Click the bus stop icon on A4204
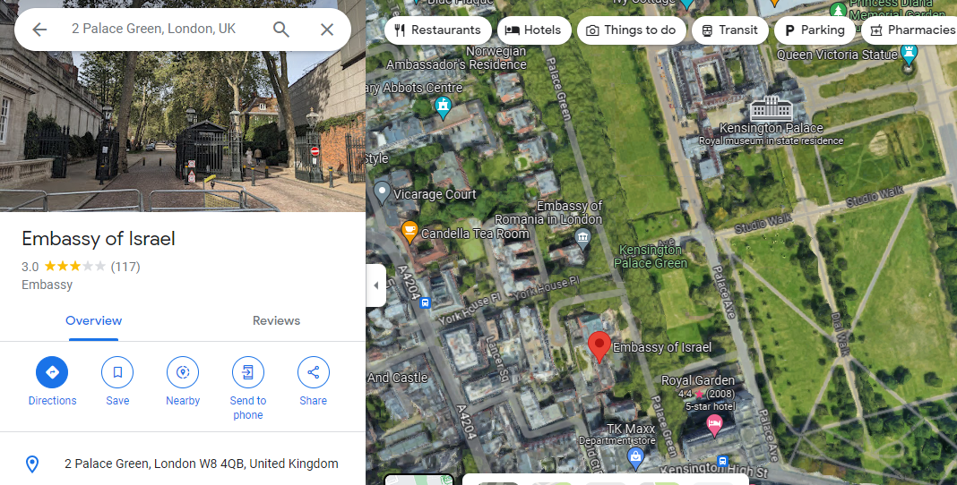Viewport: 957px width, 485px height. (x=426, y=302)
